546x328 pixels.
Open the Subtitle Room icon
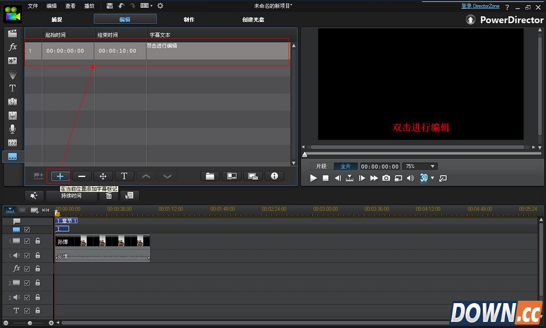point(13,156)
